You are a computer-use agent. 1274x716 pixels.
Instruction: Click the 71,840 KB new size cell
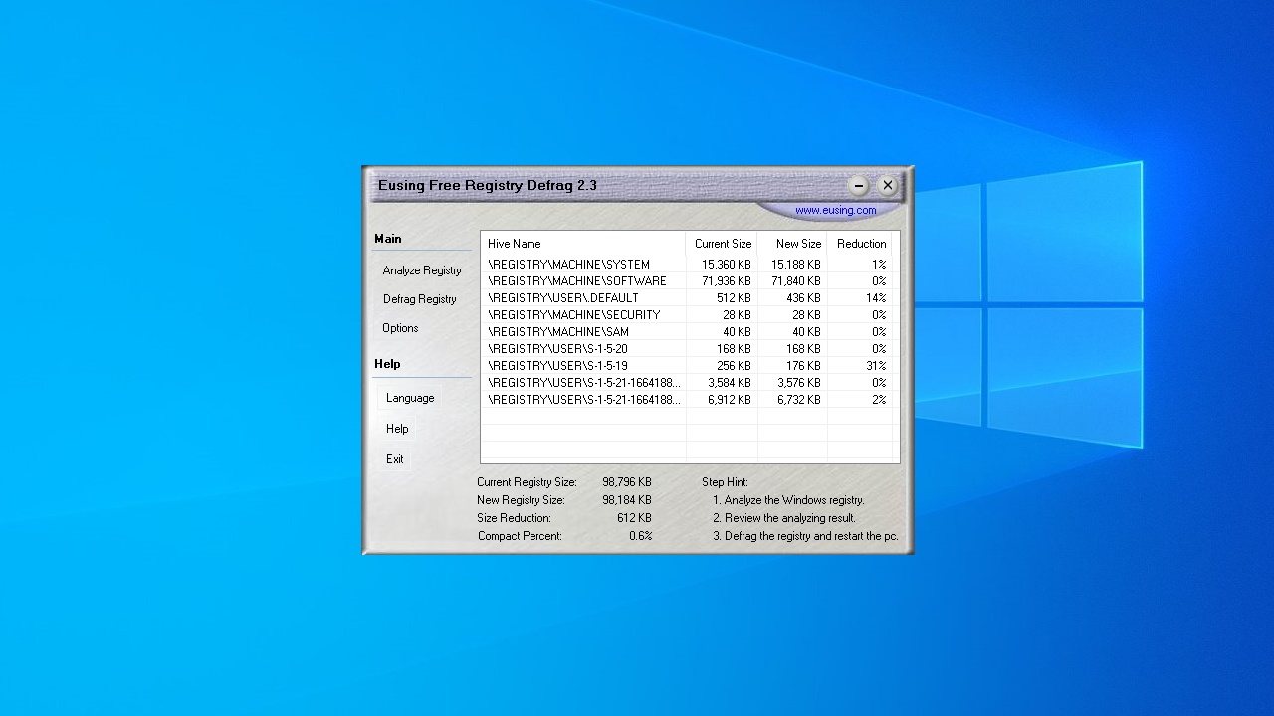pyautogui.click(x=796, y=281)
